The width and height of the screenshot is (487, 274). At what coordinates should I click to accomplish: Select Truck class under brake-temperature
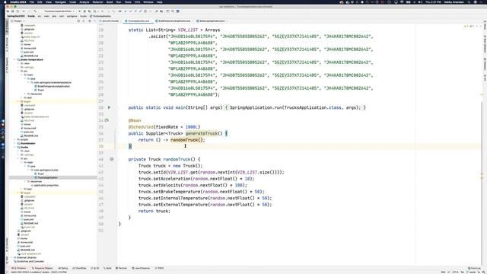40,90
